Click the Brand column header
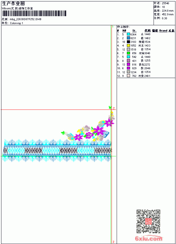Viewport: 176px width, 244px height. coord(163,31)
